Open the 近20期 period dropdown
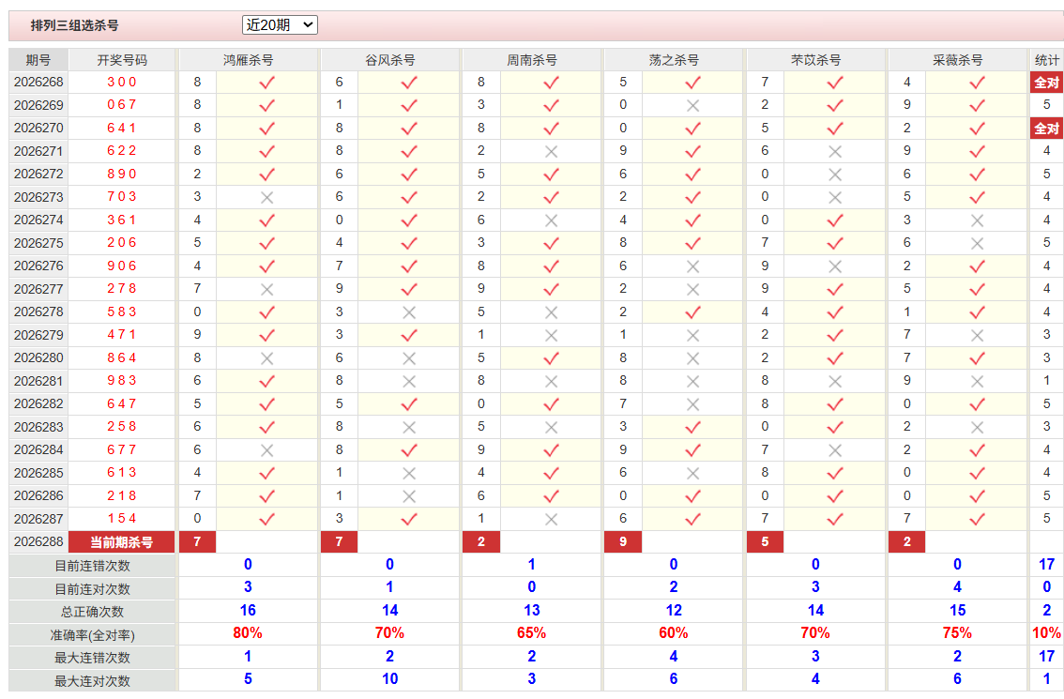1064x699 pixels. coord(280,25)
